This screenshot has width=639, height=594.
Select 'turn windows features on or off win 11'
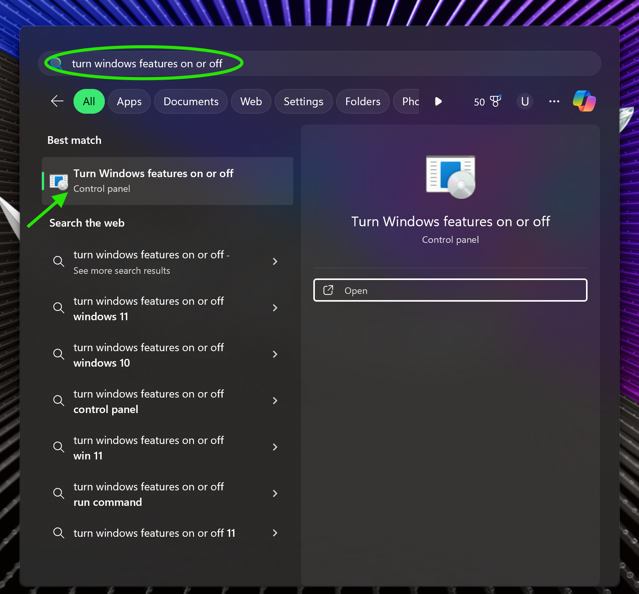click(x=167, y=447)
